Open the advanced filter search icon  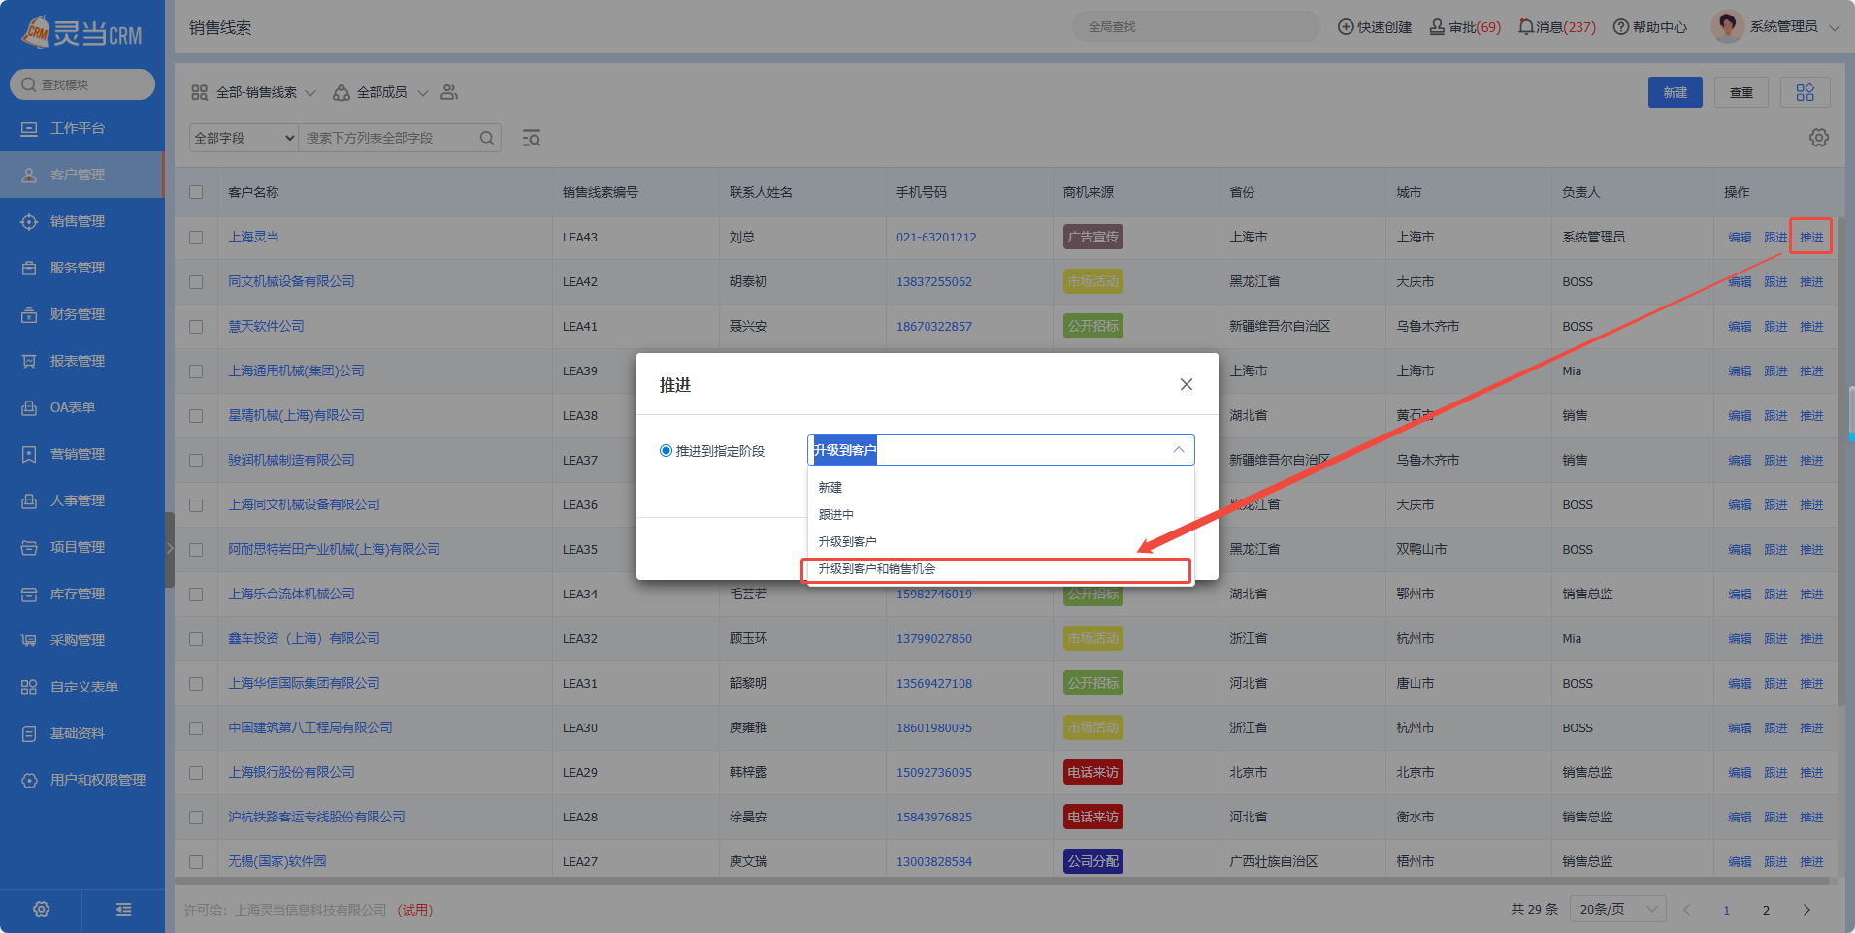531,138
